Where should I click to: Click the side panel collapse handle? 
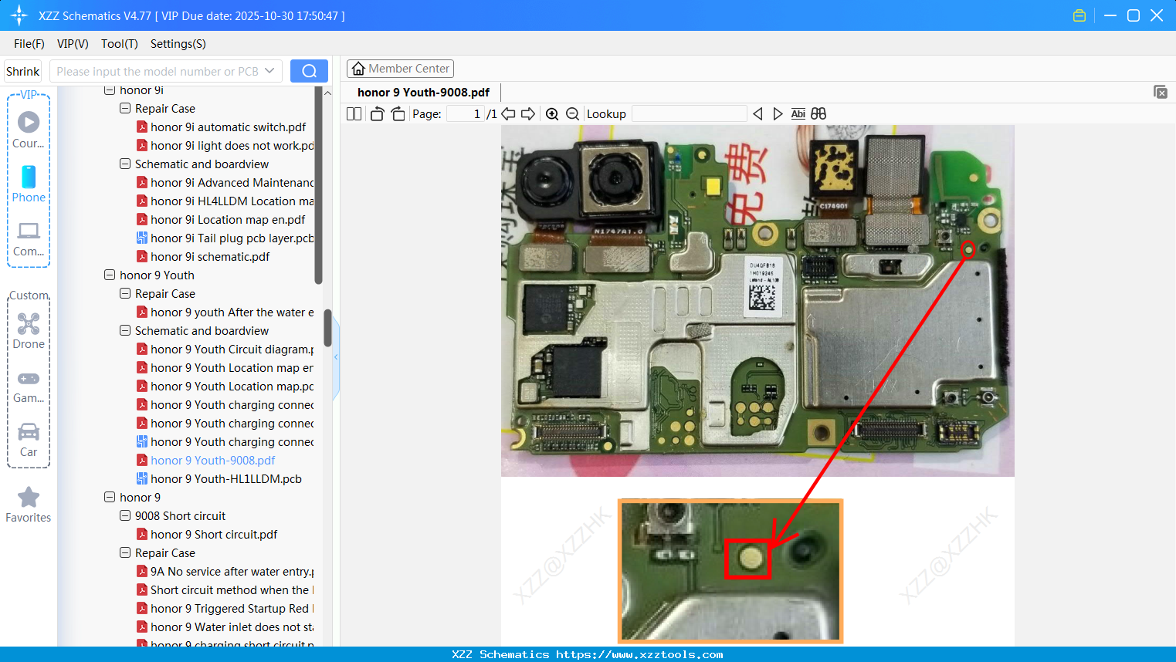[x=336, y=356]
